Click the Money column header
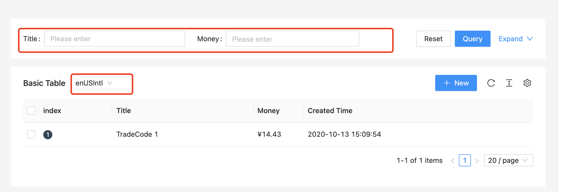This screenshot has height=192, width=563. coord(268,110)
